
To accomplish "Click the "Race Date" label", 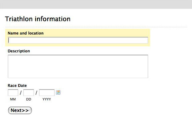I will (x=17, y=85).
